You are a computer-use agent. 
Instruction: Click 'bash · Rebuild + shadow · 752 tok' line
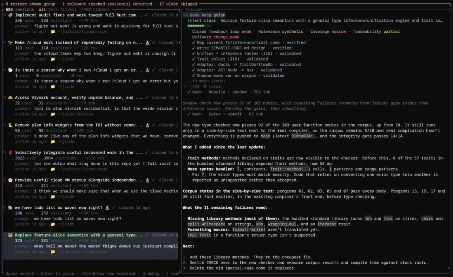pyautogui.click(x=229, y=92)
